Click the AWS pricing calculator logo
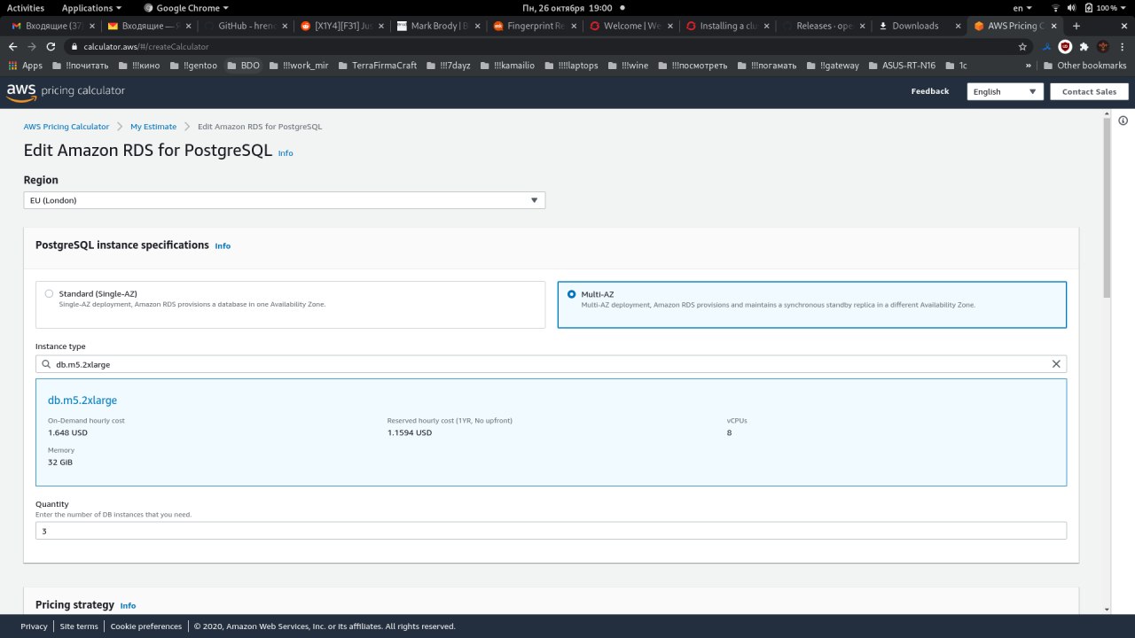This screenshot has width=1135, height=638. coord(66,90)
